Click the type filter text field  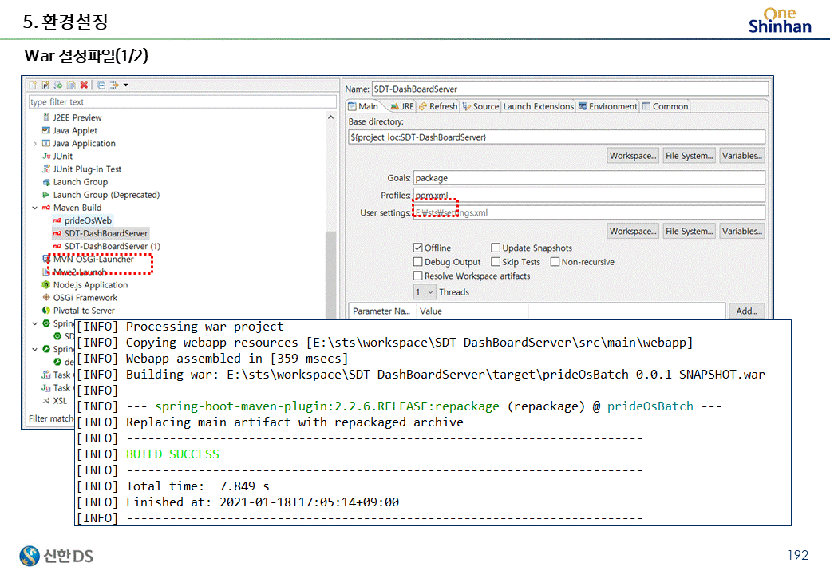coord(183,101)
